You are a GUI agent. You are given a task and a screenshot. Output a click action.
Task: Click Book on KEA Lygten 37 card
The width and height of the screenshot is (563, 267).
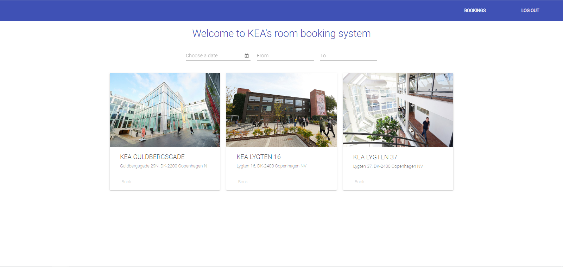pyautogui.click(x=359, y=182)
